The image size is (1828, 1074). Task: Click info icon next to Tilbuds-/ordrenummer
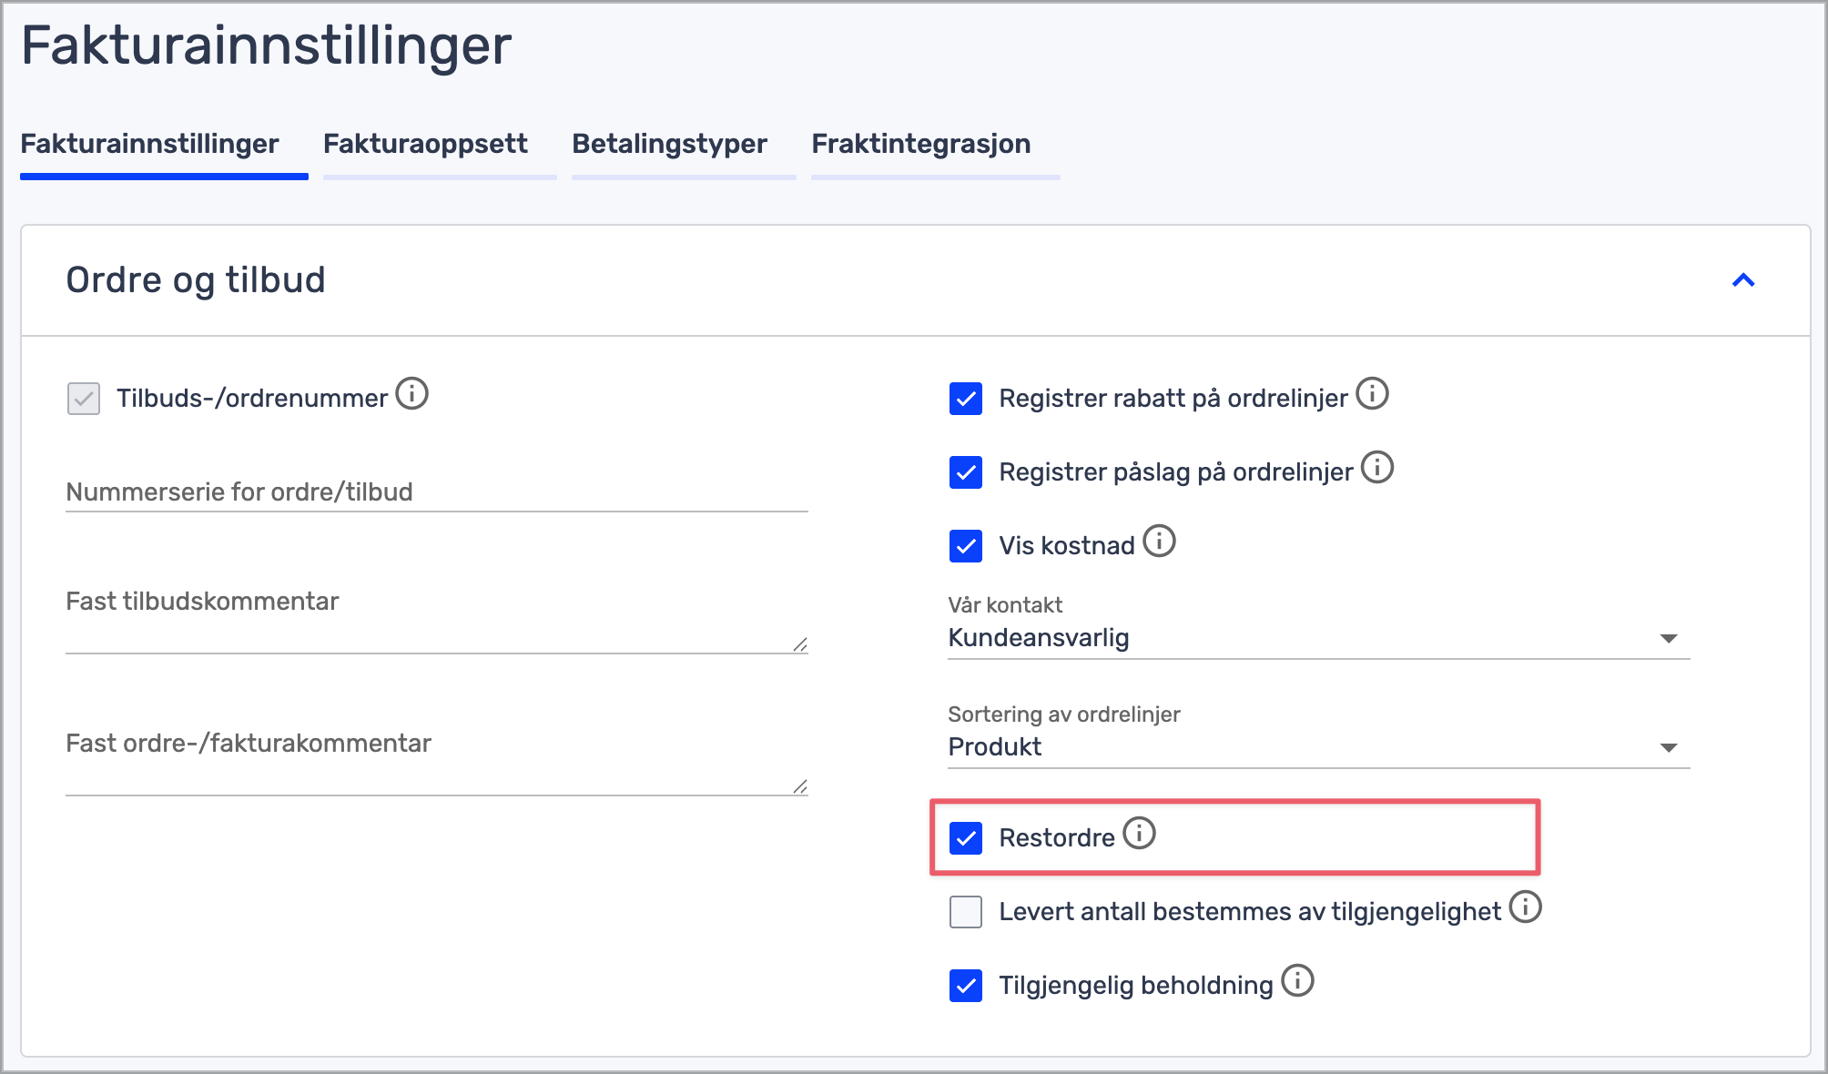pyautogui.click(x=412, y=394)
